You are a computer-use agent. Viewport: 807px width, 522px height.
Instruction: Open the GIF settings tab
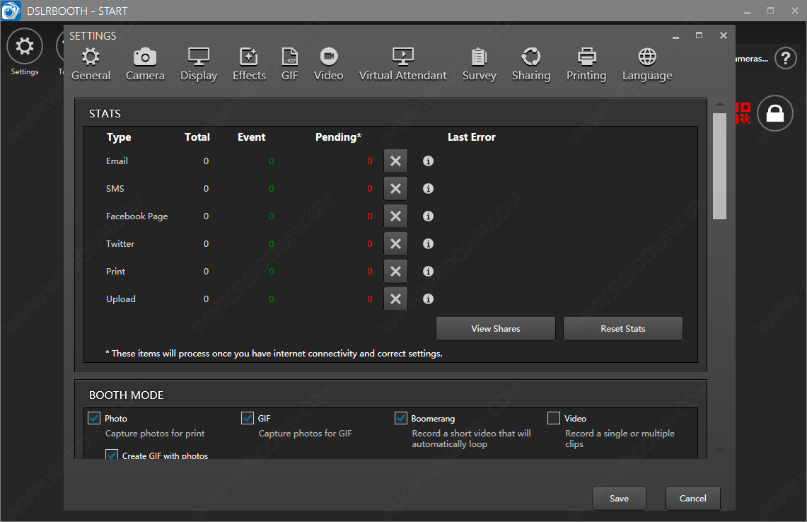click(290, 64)
